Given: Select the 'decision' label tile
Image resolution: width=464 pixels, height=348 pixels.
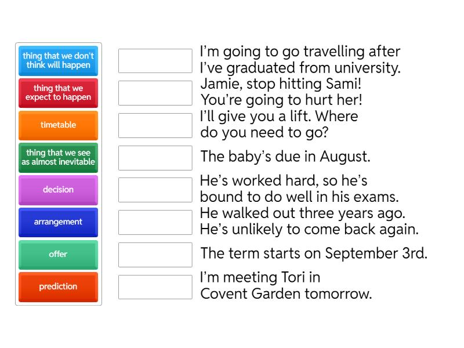Looking at the screenshot, I should [58, 190].
